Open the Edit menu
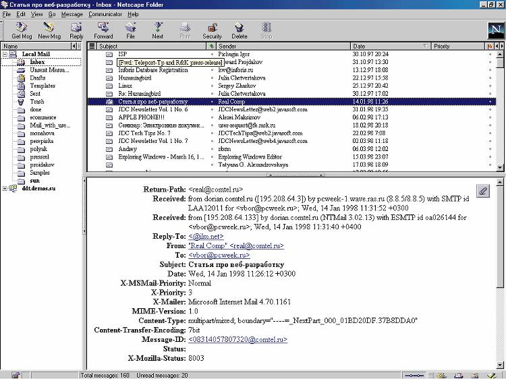Screen dimensions: 506x379 pos(21,14)
